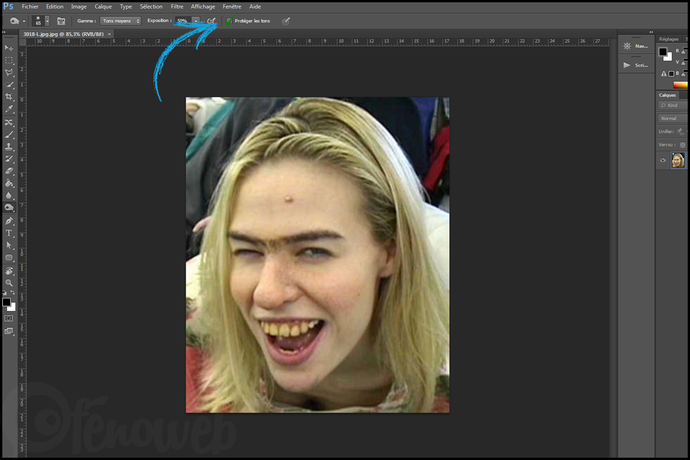This screenshot has height=460, width=690.
Task: Open the Fenêtre menu
Action: (x=232, y=6)
